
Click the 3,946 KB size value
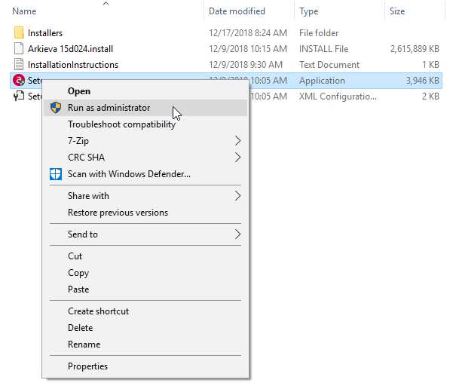tap(423, 81)
